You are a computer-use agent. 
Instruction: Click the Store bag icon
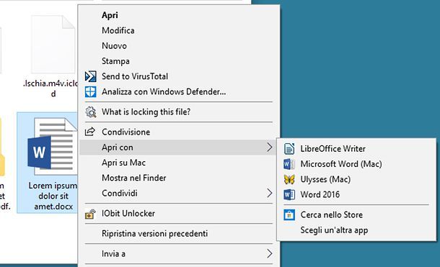click(x=289, y=214)
